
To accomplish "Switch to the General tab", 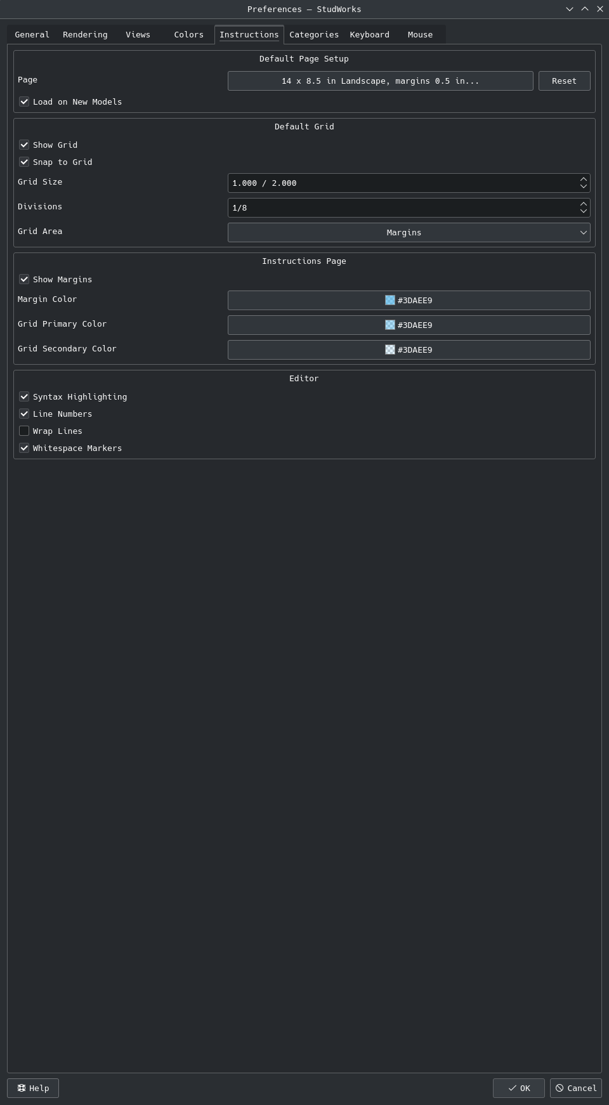I will [x=32, y=35].
